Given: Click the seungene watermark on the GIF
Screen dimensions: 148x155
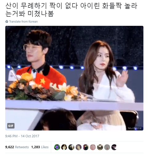Looking at the screenshot, I should point(135,128).
